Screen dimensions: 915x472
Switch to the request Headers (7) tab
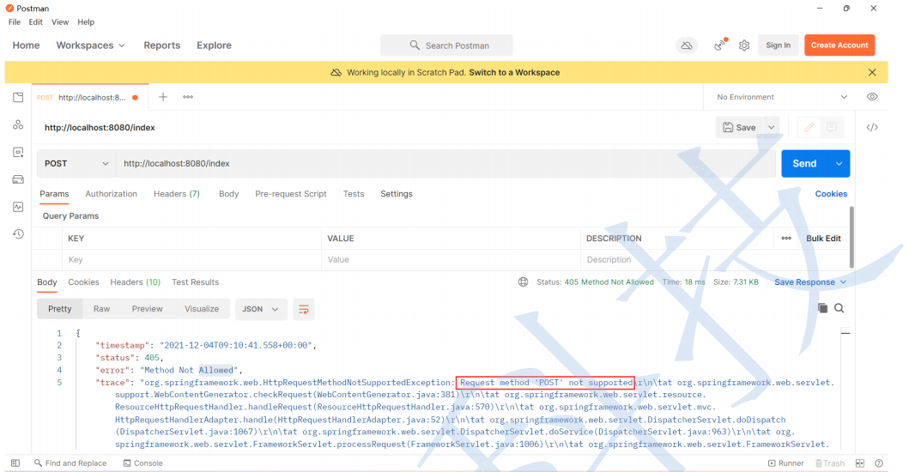coord(177,194)
